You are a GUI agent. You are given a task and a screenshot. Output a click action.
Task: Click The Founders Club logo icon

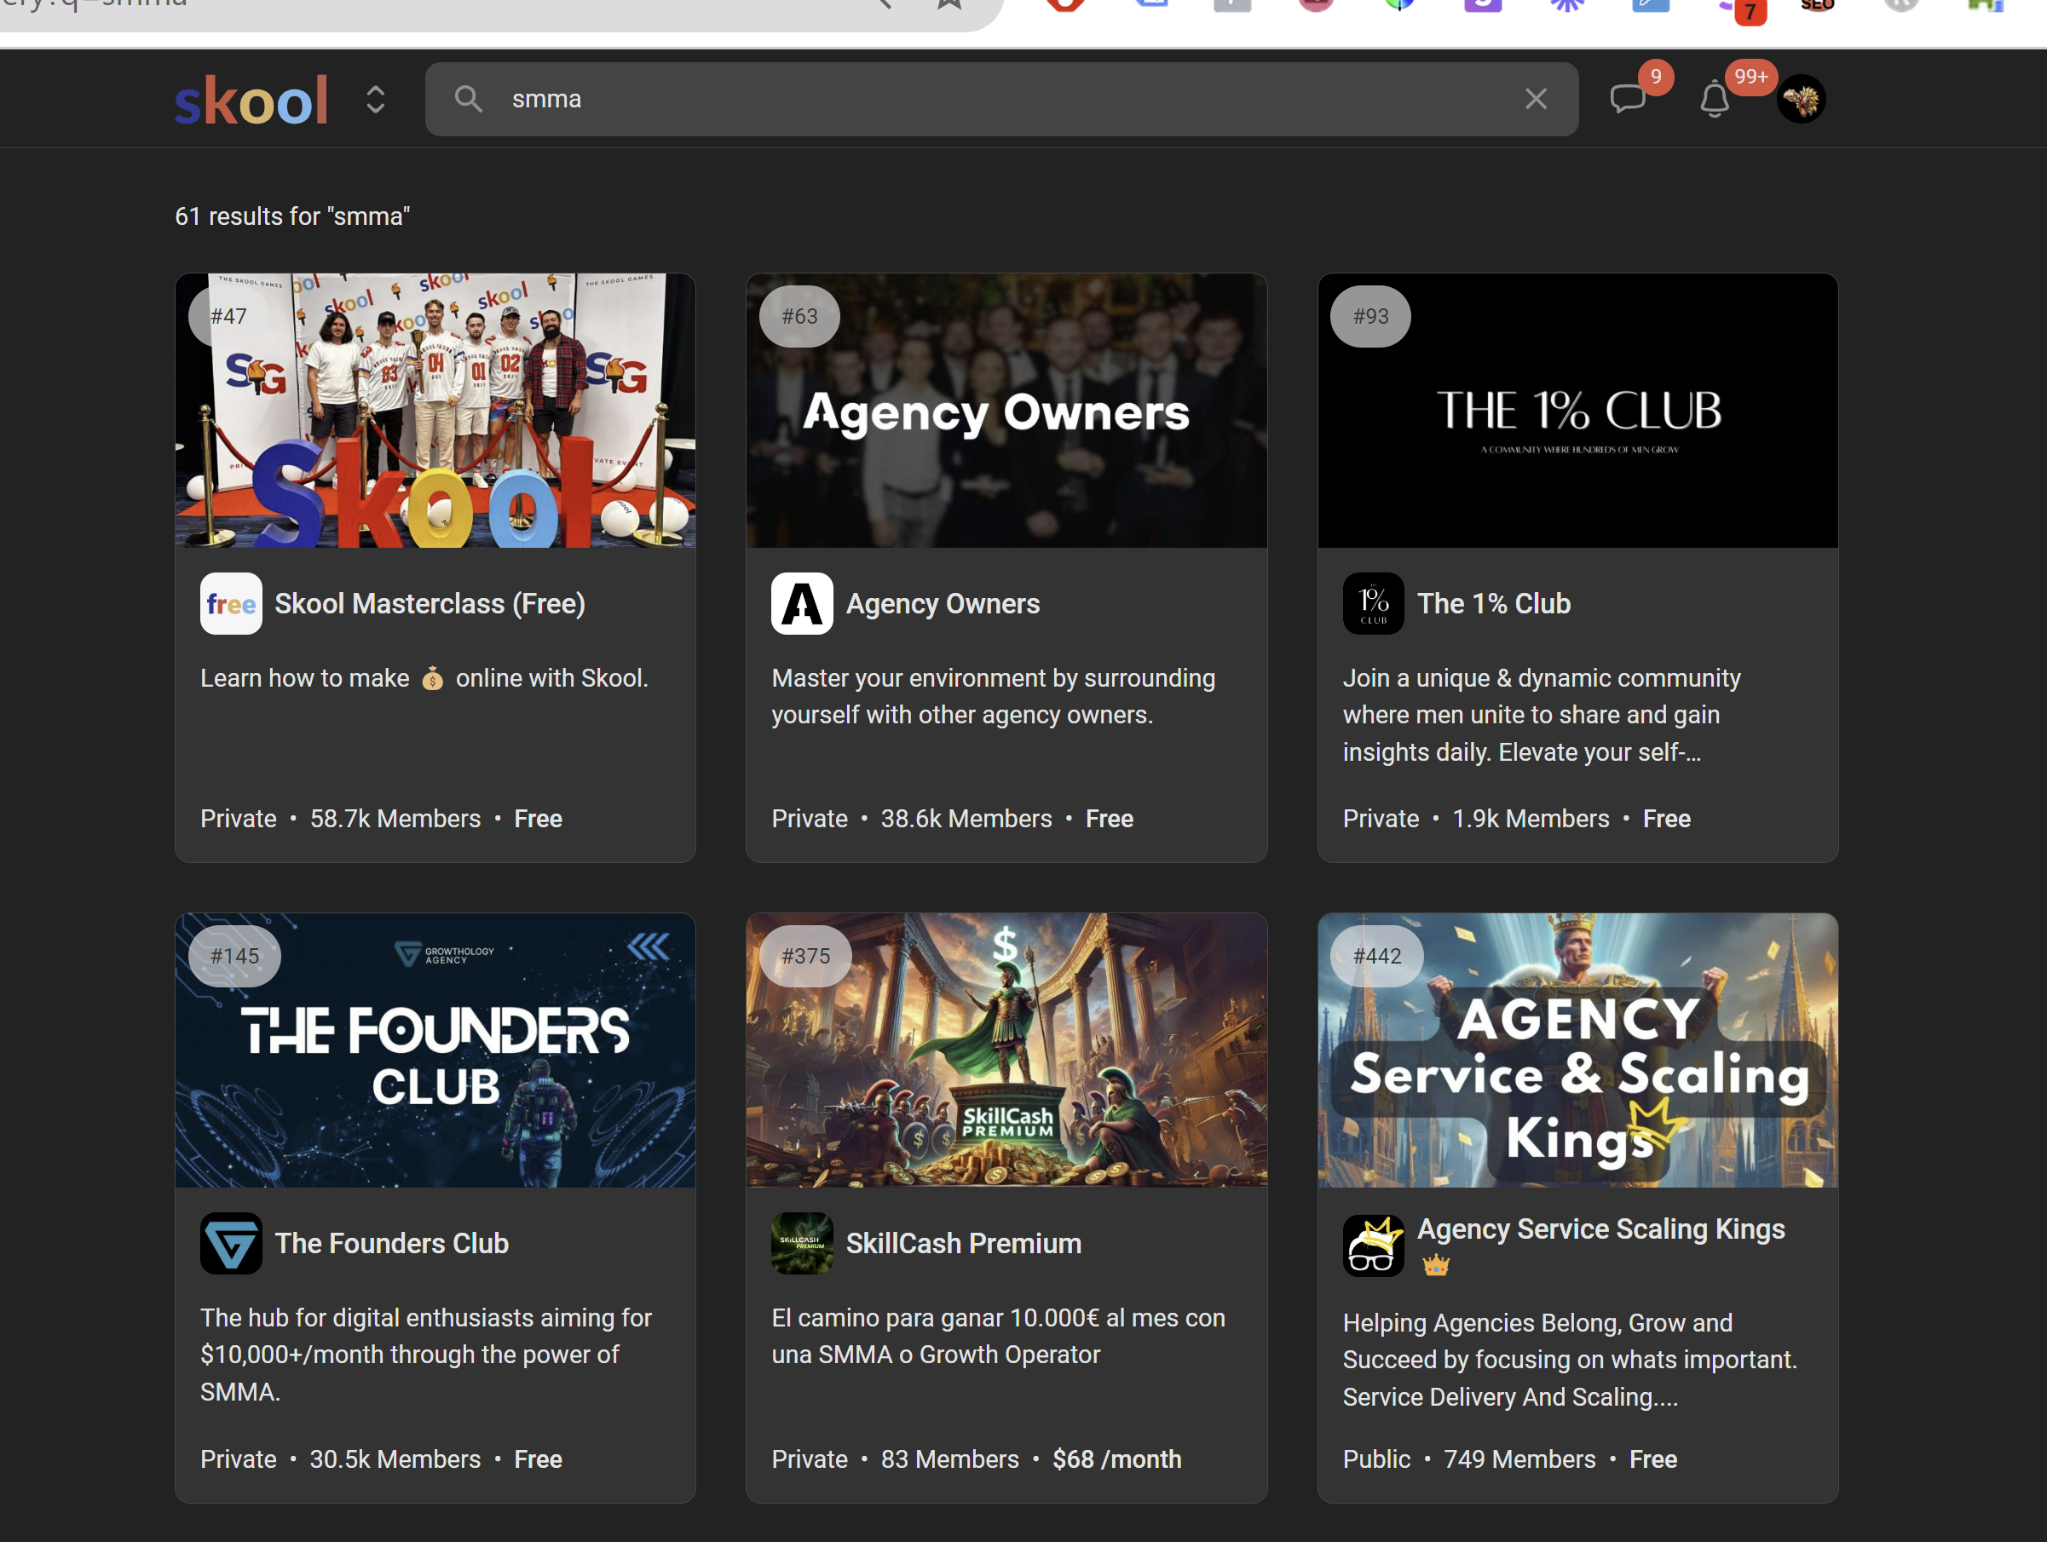(230, 1243)
